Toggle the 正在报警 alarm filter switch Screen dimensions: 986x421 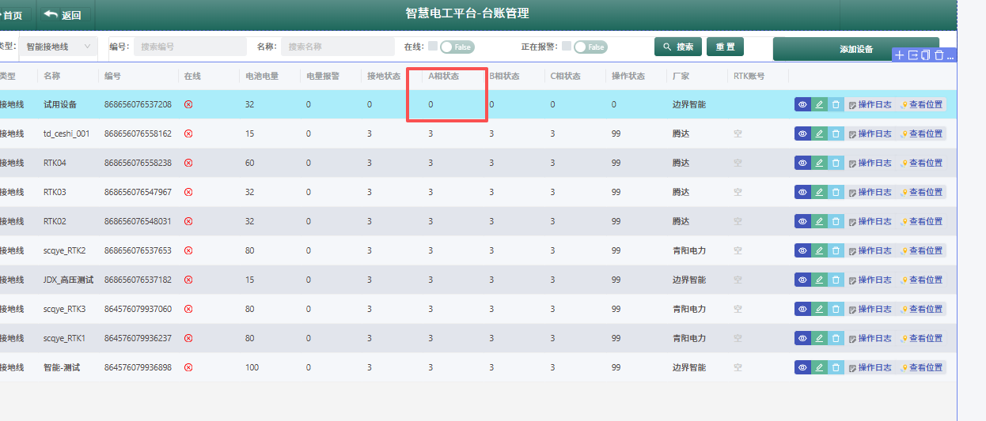pyautogui.click(x=590, y=47)
